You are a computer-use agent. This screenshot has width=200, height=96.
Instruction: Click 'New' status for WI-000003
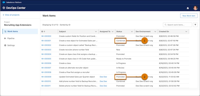click(x=118, y=50)
